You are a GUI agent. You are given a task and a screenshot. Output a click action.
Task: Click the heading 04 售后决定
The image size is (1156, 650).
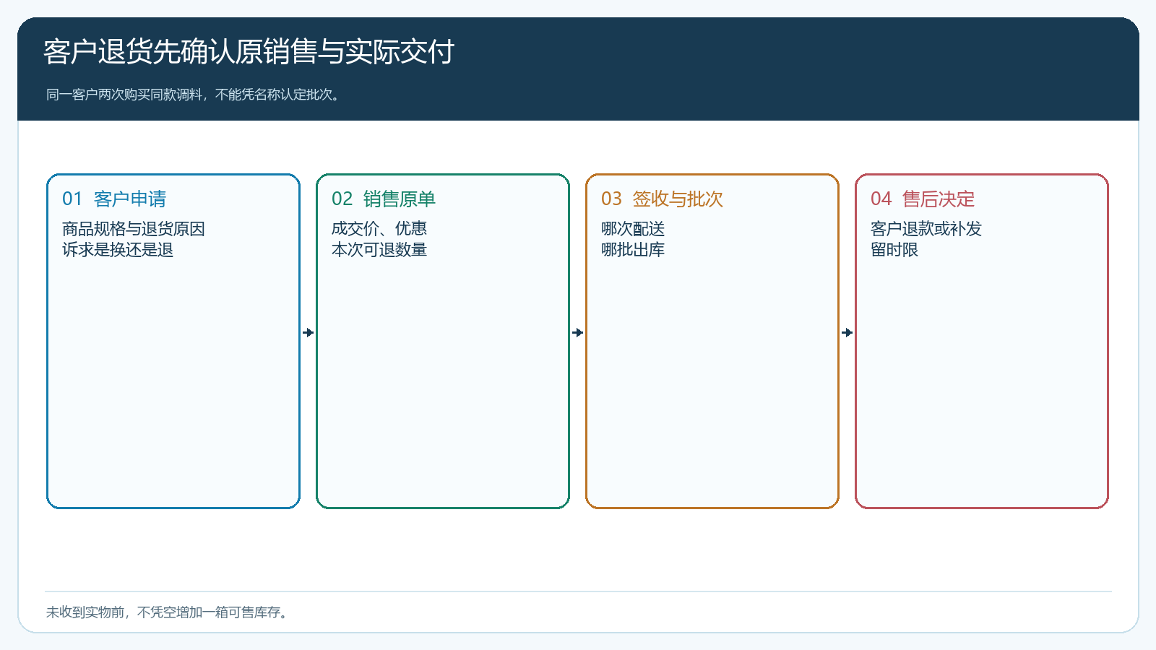[x=923, y=199]
